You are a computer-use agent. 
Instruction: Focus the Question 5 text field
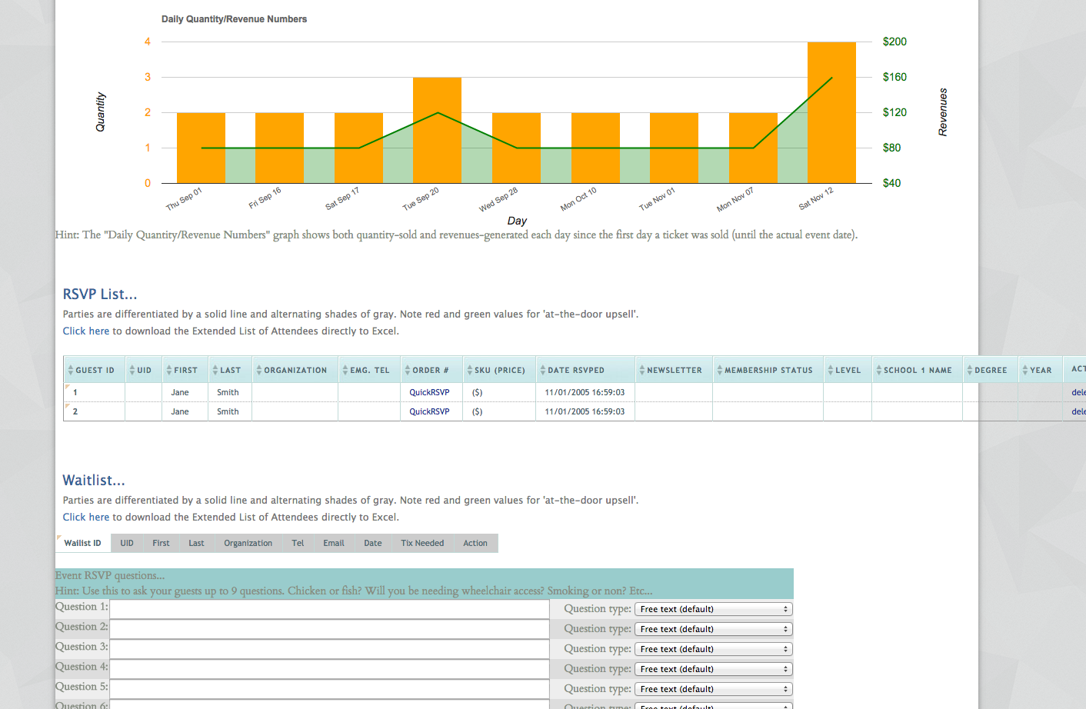point(329,689)
